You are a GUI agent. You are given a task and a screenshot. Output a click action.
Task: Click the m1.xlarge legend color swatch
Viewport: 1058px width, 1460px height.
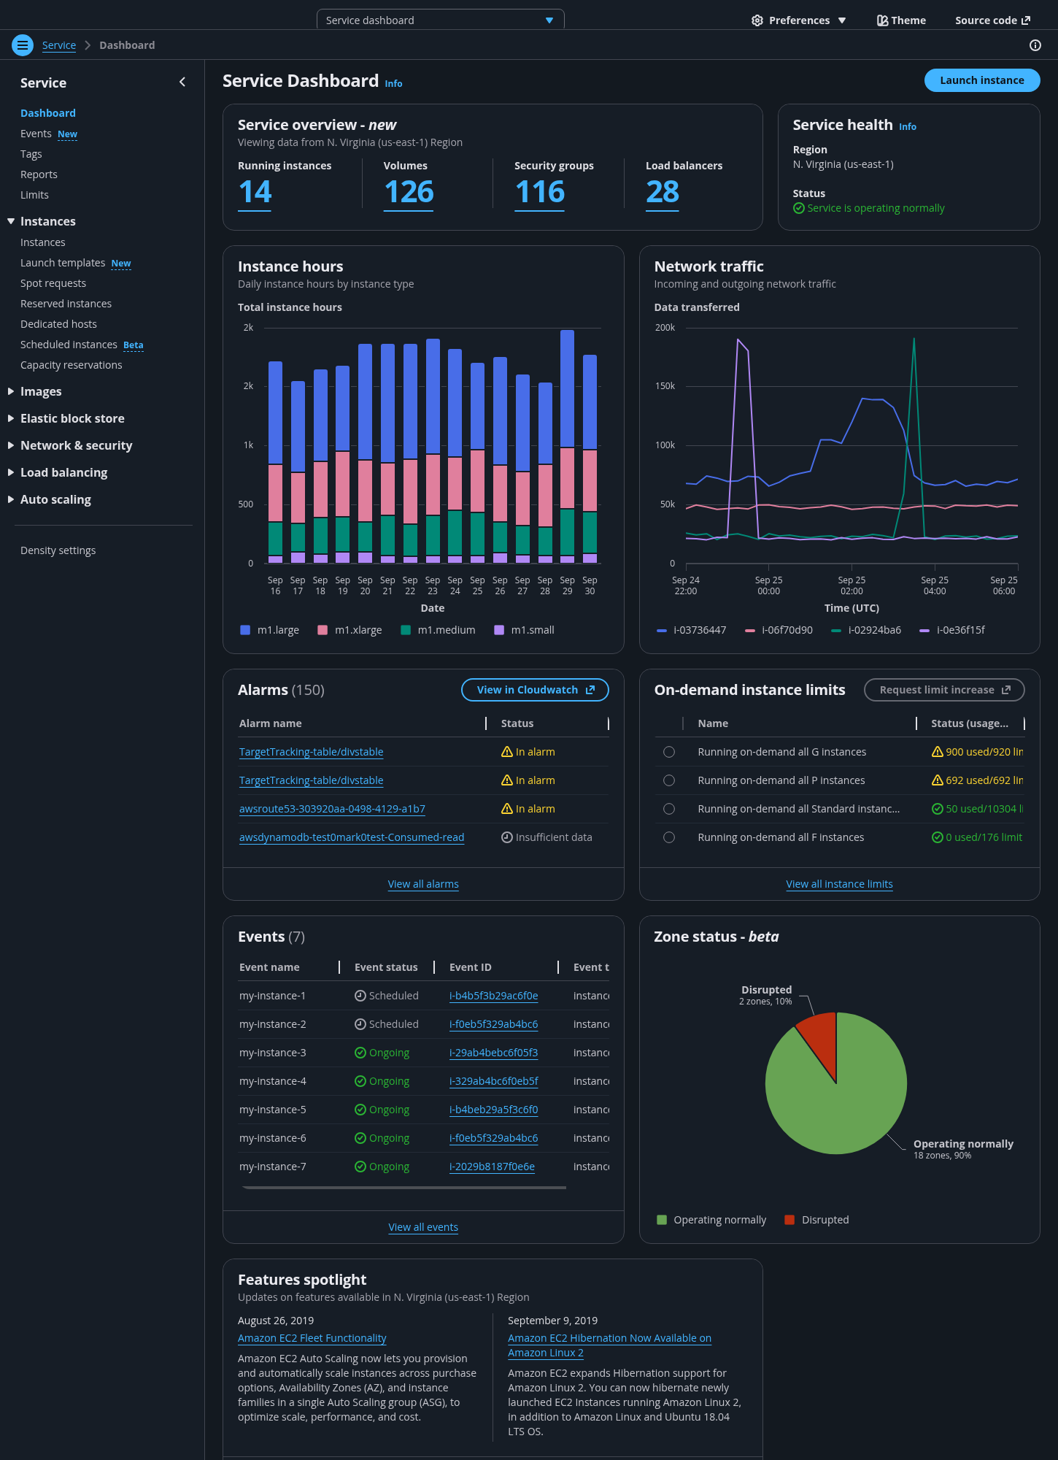[323, 630]
